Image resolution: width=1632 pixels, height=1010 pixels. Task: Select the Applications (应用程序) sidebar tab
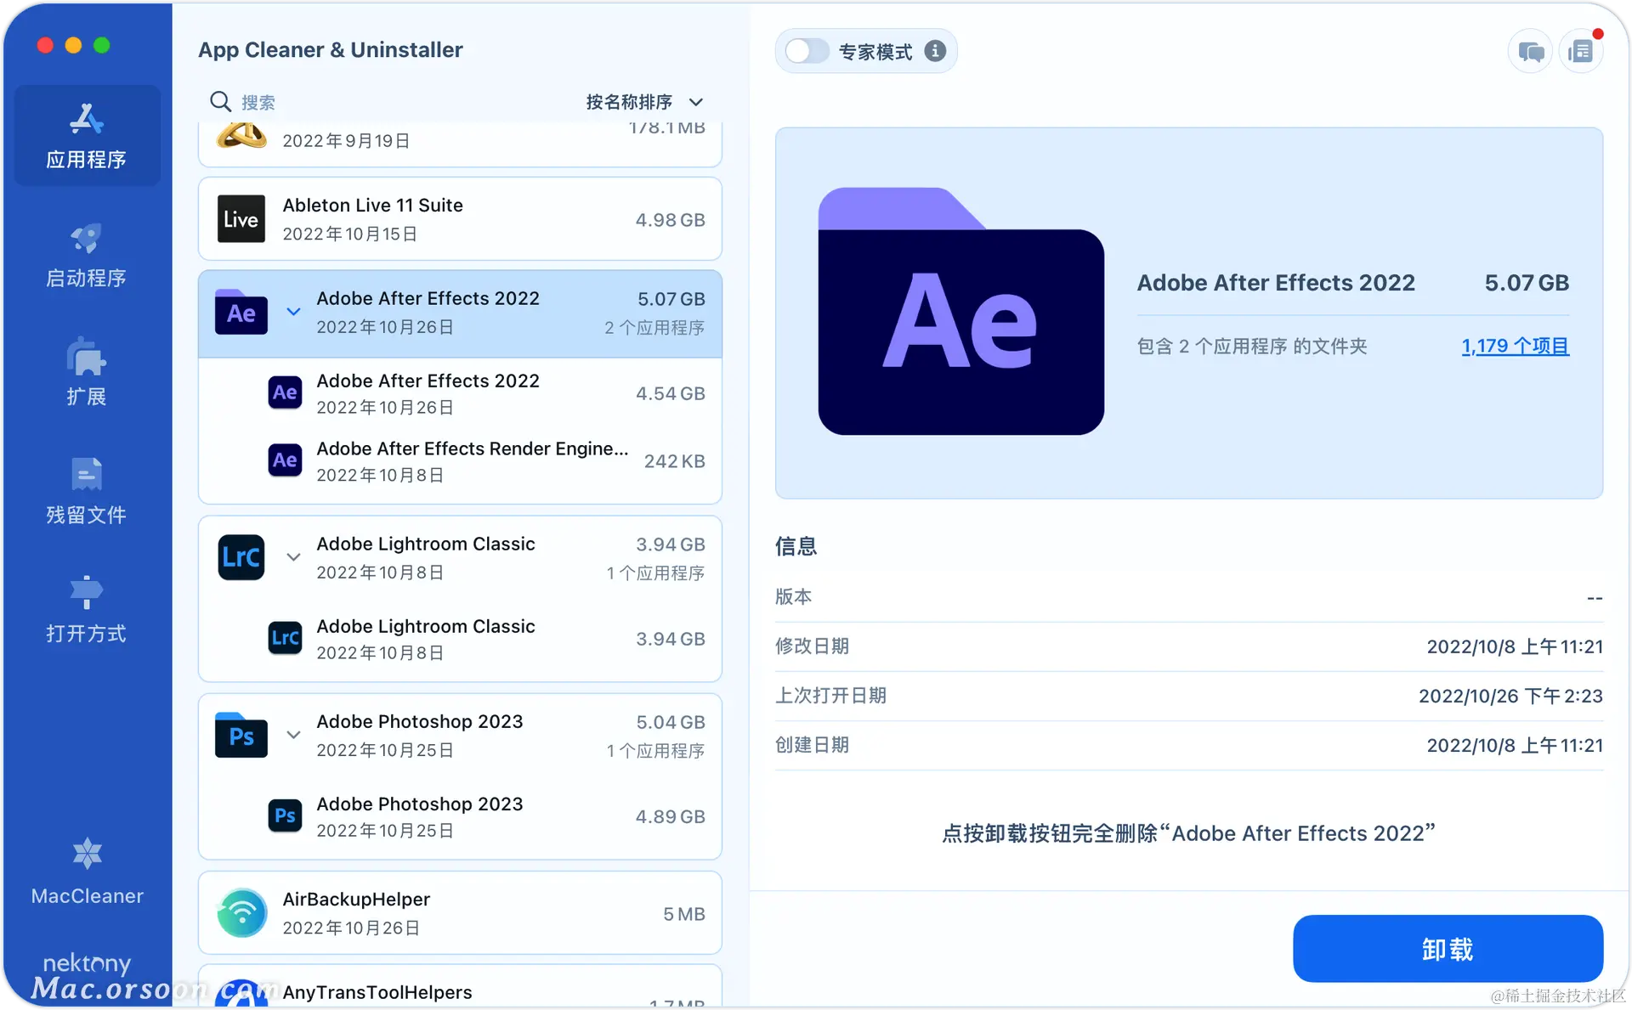86,136
